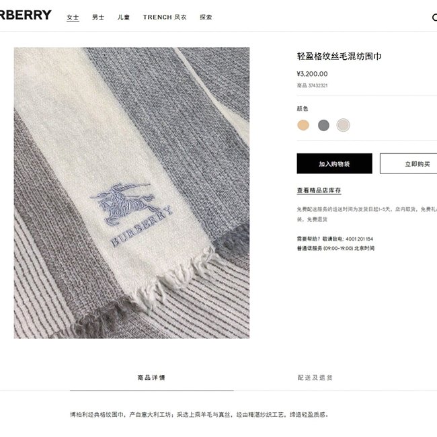Image resolution: width=437 pixels, height=437 pixels.
Task: Open the 男士 menu item
Action: coord(98,17)
